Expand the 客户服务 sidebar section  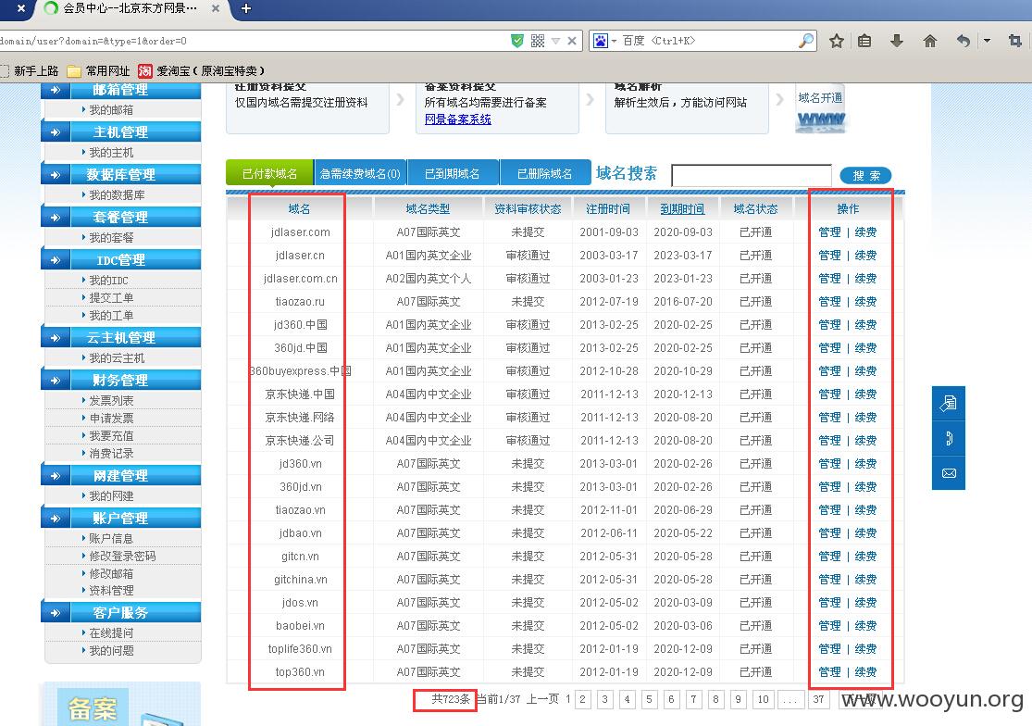point(121,613)
